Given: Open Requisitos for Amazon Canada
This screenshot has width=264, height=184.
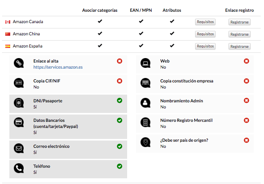Looking at the screenshot, I should click(205, 22).
